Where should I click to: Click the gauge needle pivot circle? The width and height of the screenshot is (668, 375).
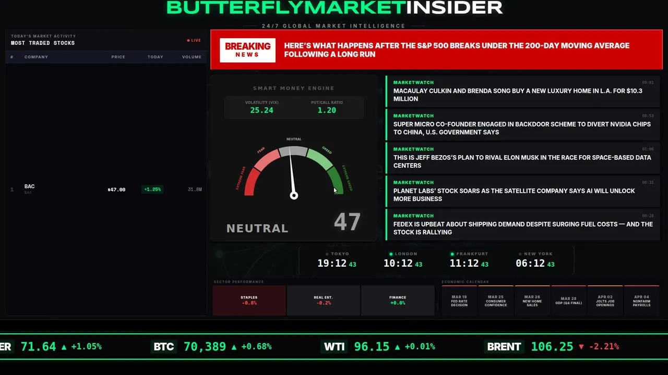tap(294, 195)
